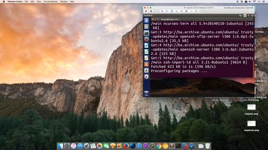Open the Trash in the macOS Dock
268x150 pixels.
pyautogui.click(x=208, y=146)
